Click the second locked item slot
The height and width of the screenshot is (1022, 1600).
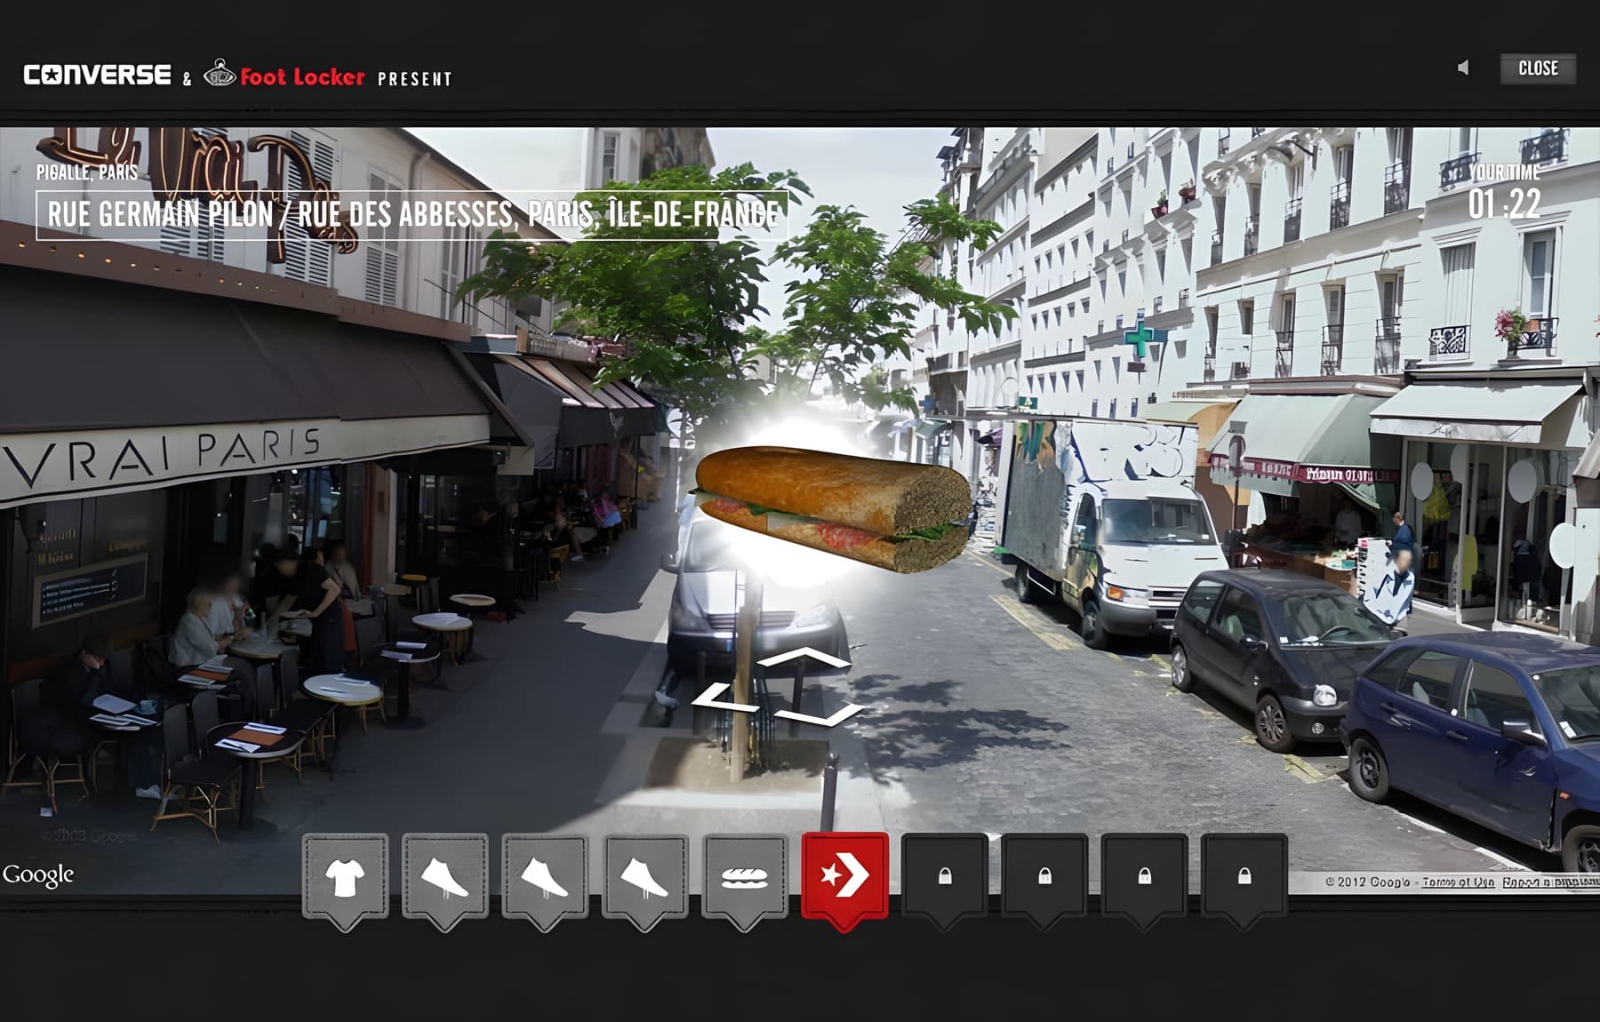1044,878
